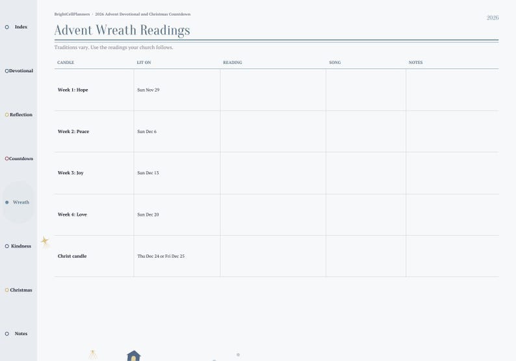
Task: Click the READING column header
Action: pyautogui.click(x=233, y=62)
